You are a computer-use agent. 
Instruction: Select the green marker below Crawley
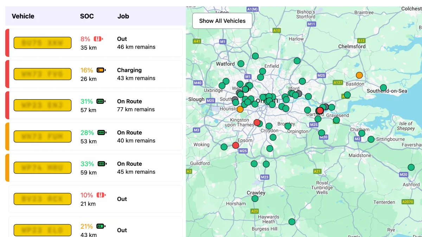pyautogui.click(x=255, y=199)
